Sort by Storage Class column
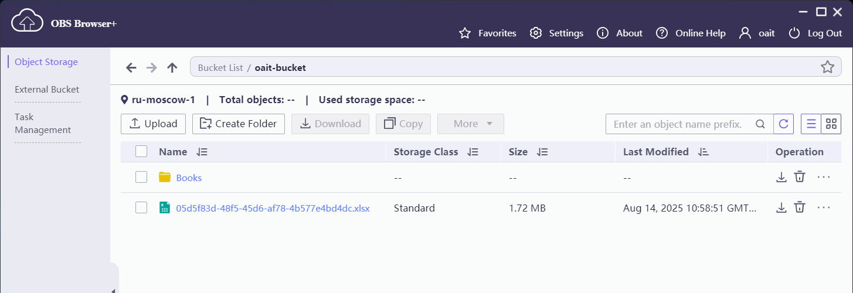 pyautogui.click(x=473, y=152)
